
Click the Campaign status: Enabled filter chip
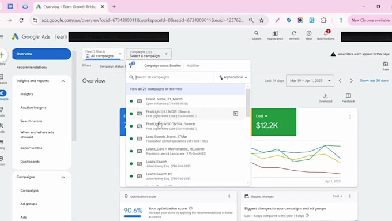pos(162,66)
